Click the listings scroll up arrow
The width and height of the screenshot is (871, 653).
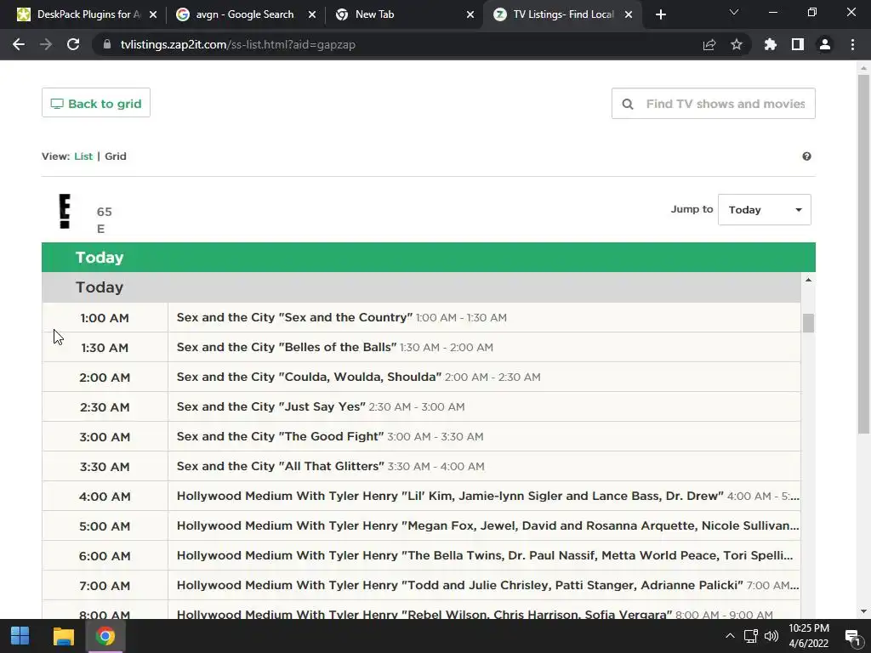pos(808,280)
